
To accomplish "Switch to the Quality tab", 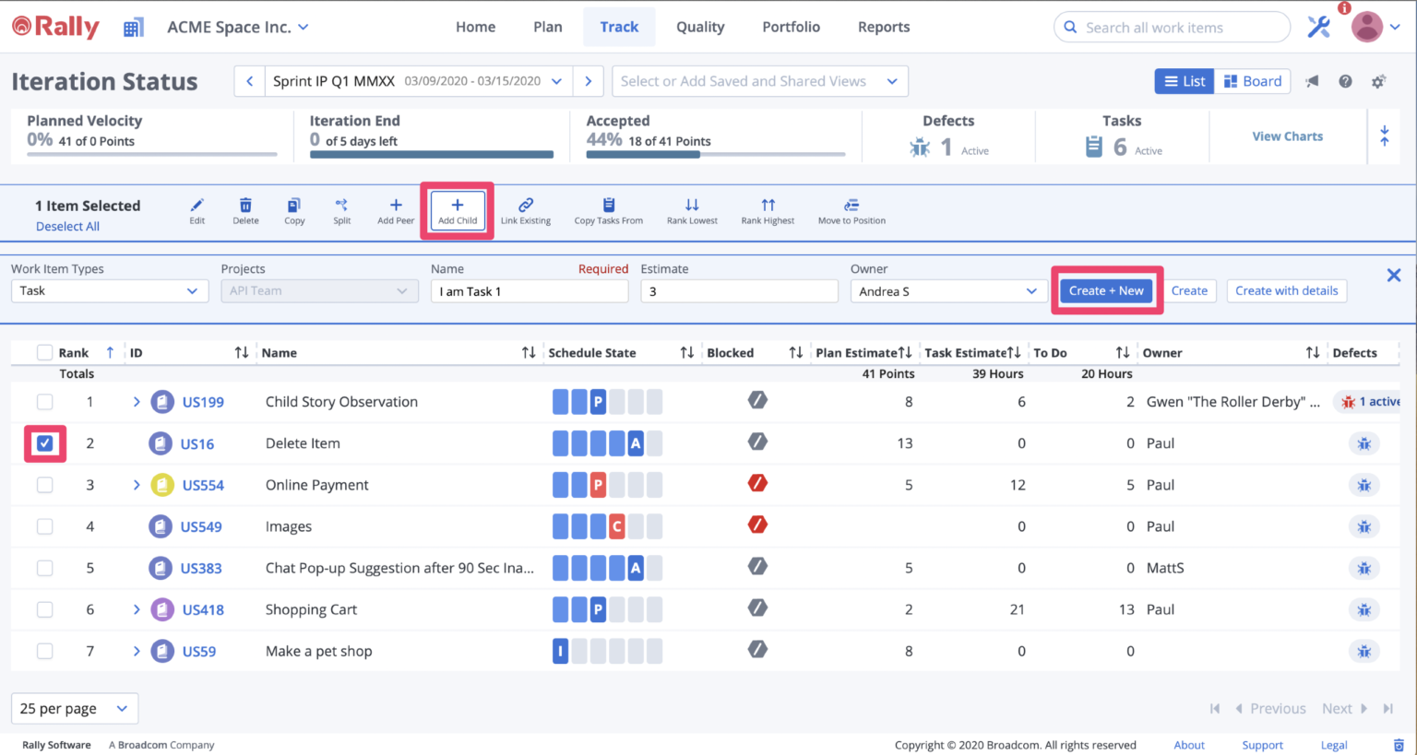I will 699,27.
